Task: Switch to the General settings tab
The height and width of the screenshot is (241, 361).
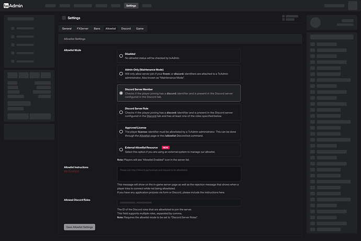Action: [67, 29]
